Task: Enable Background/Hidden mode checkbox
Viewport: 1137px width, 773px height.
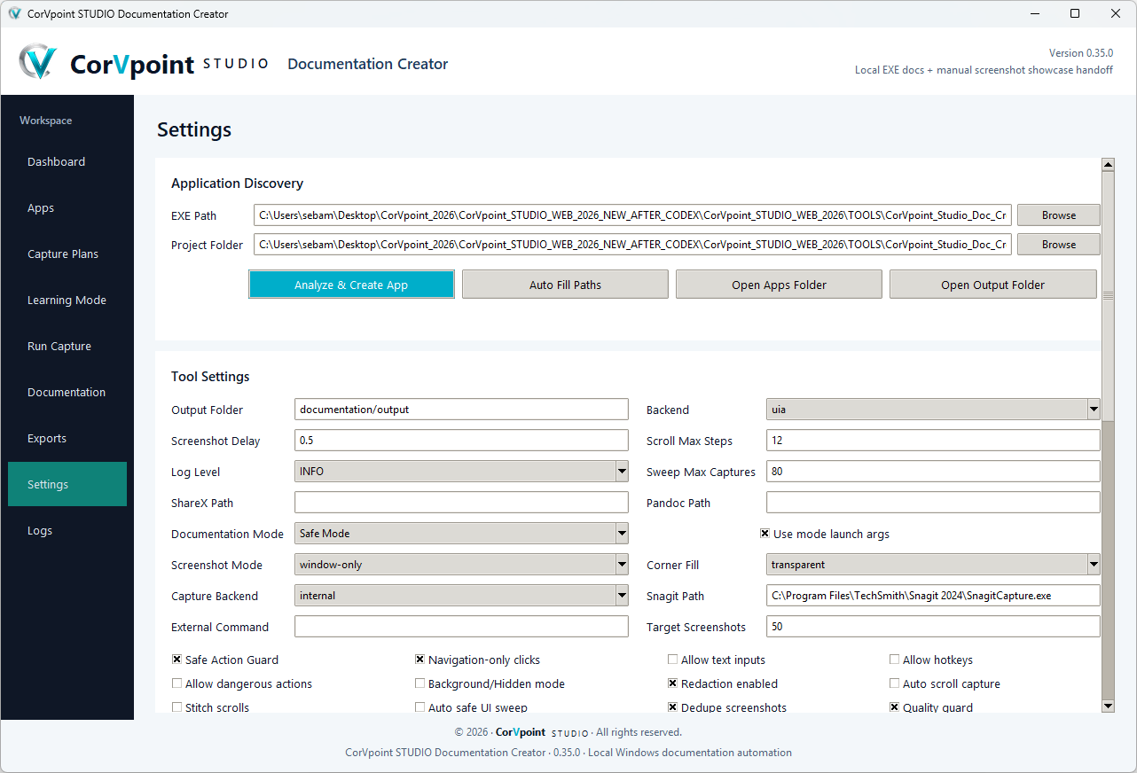Action: pyautogui.click(x=420, y=683)
